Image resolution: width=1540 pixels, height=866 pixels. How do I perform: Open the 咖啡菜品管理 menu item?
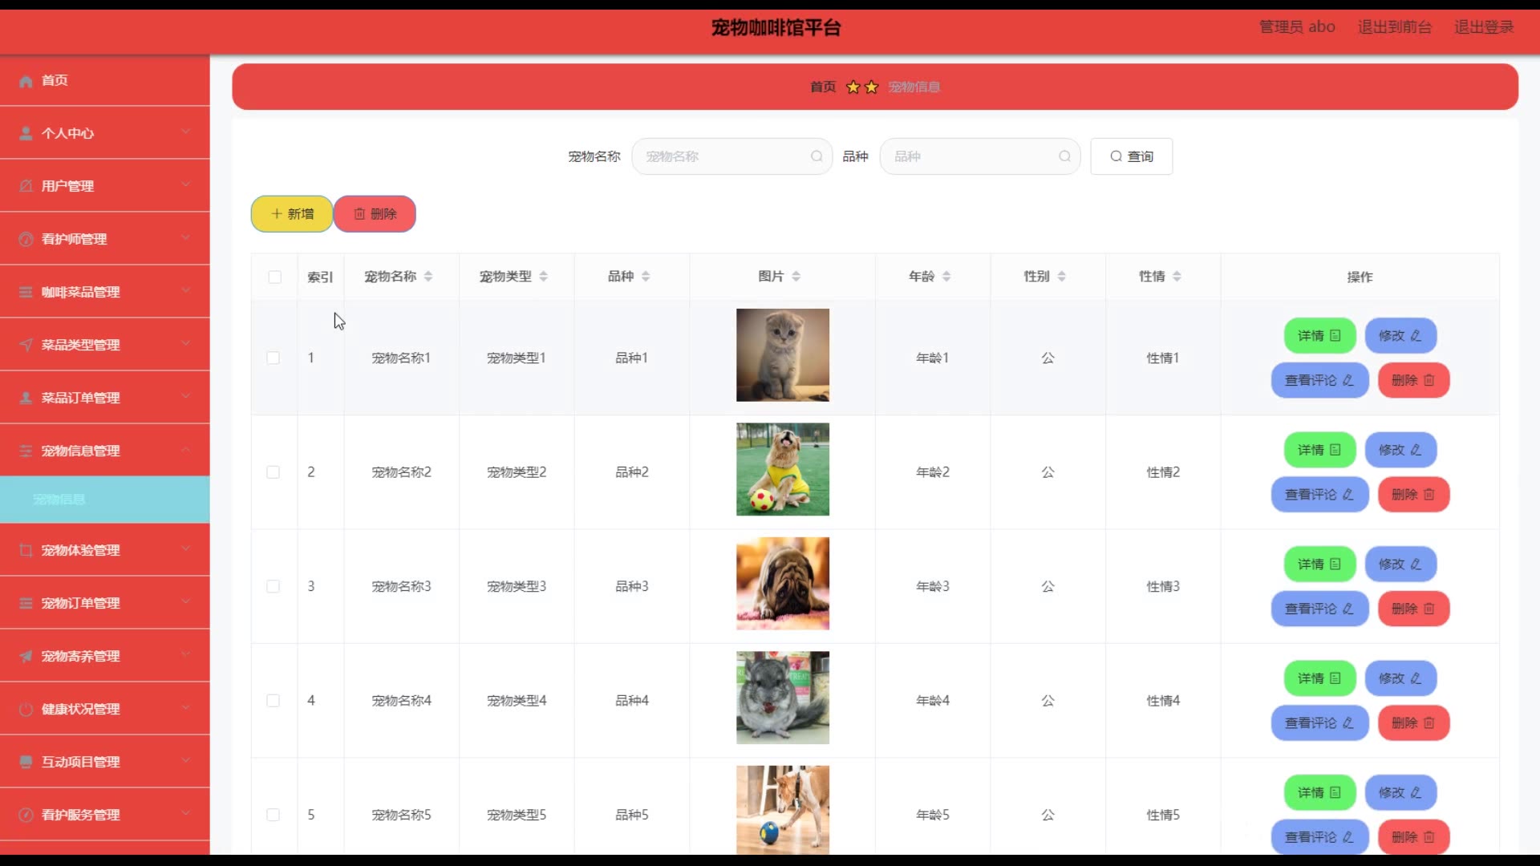pos(80,292)
